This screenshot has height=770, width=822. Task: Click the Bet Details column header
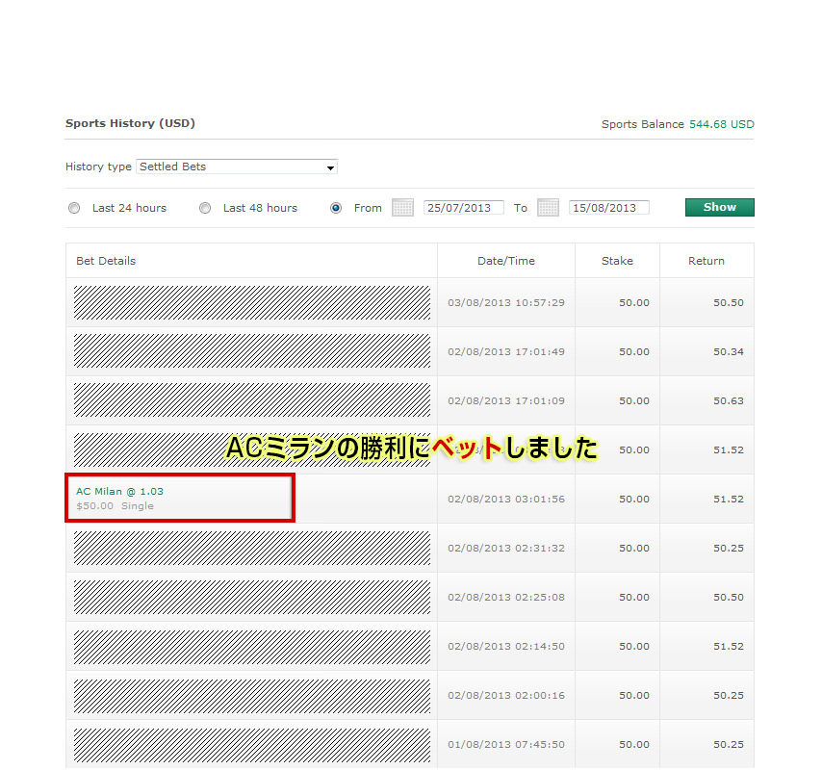(x=106, y=261)
